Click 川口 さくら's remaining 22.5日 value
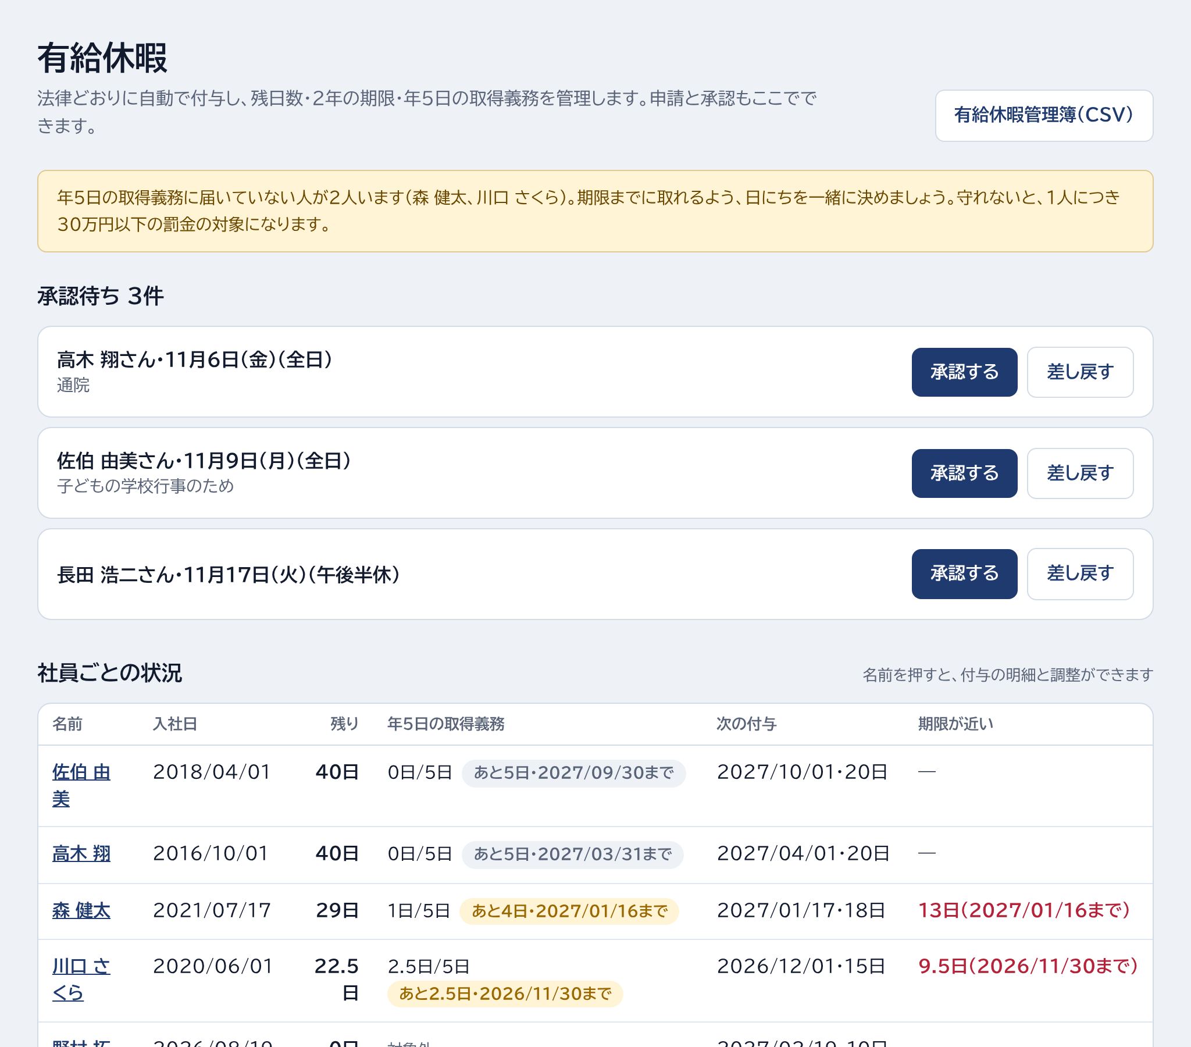 click(x=337, y=980)
